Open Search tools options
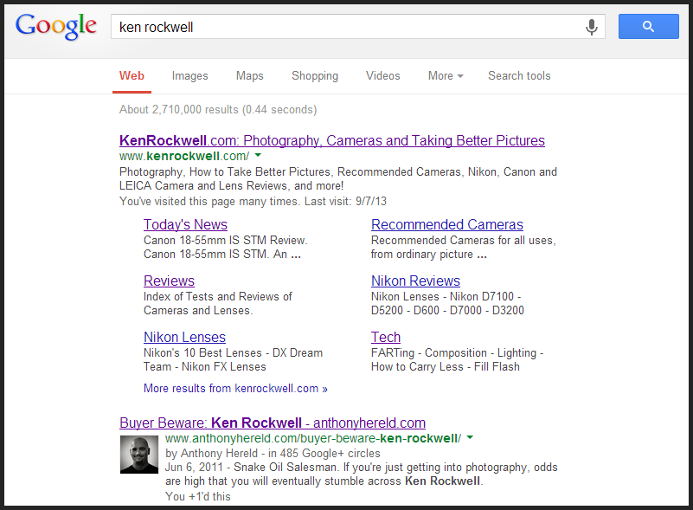This screenshot has width=693, height=510. point(519,76)
